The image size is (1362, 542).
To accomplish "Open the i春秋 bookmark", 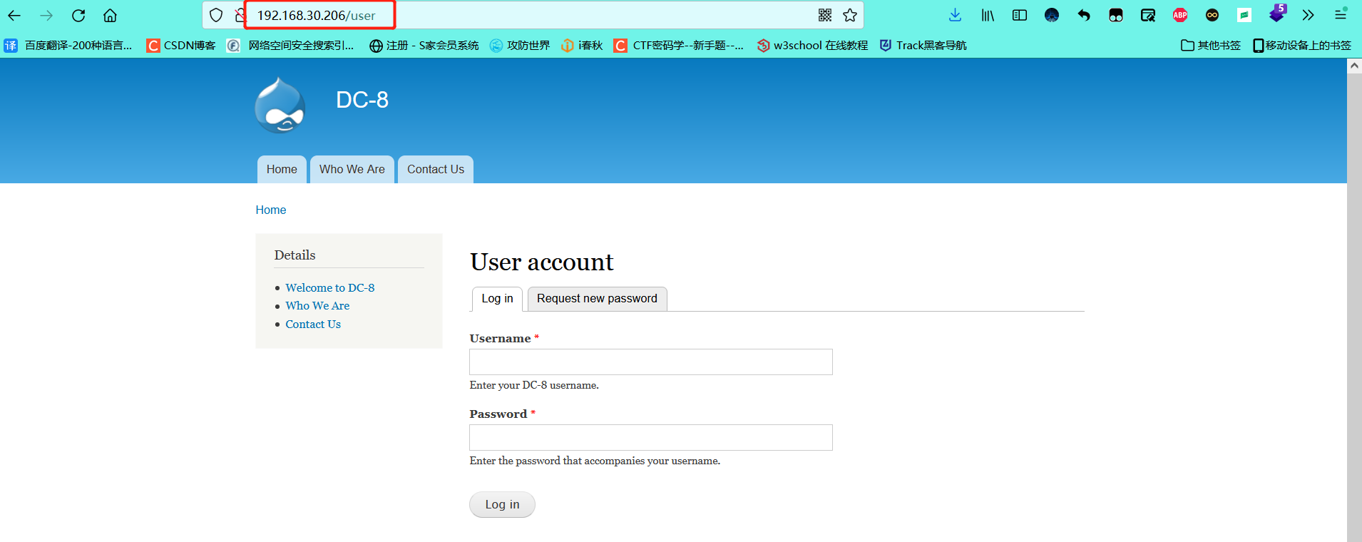I will (x=582, y=46).
